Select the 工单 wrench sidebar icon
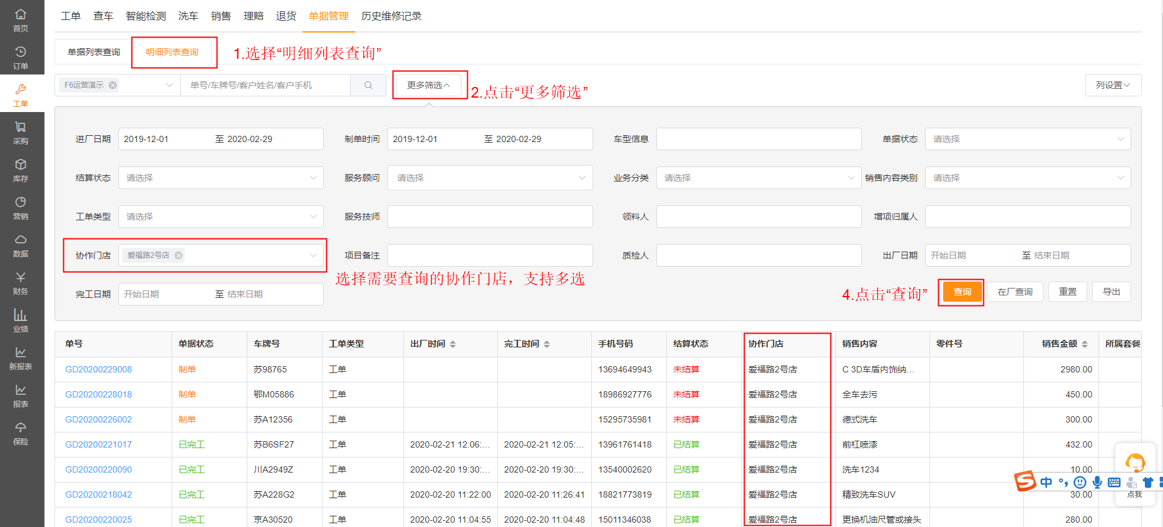 point(21,90)
